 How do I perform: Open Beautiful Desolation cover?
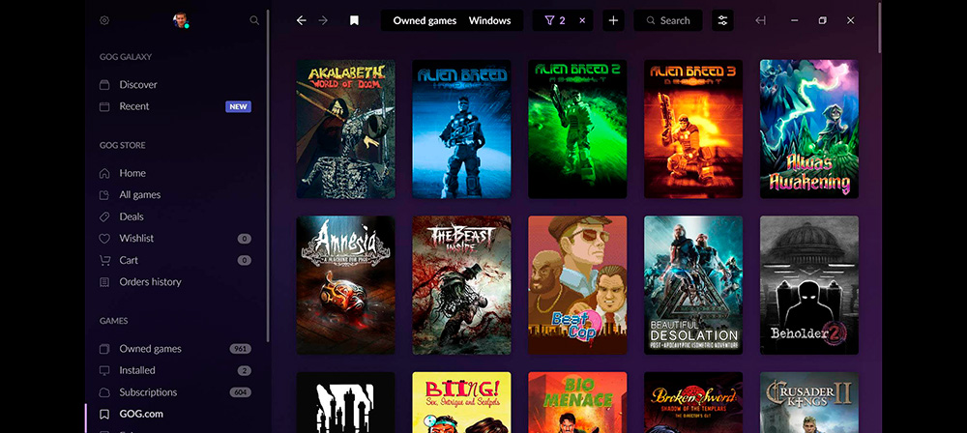(x=693, y=285)
